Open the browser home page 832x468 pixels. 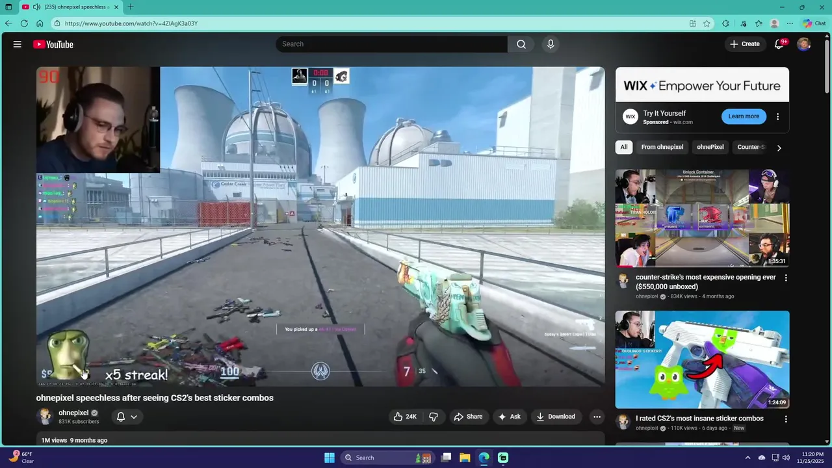(40, 23)
